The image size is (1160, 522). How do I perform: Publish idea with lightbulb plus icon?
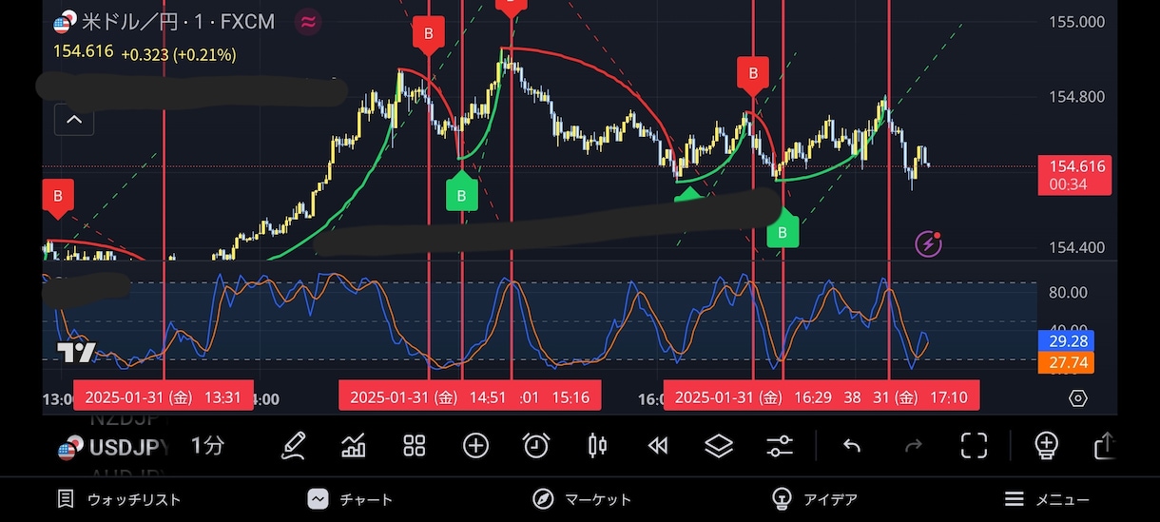(1046, 445)
